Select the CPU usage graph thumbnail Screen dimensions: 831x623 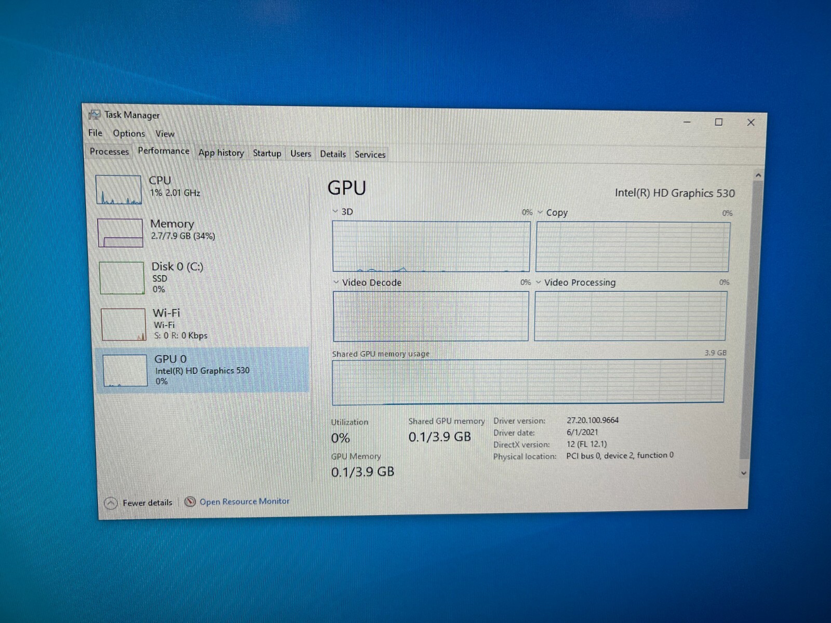118,189
